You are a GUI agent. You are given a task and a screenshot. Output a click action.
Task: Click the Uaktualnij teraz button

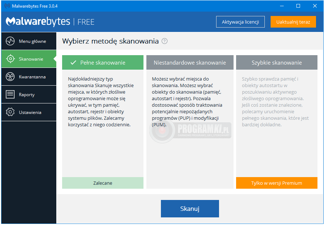point(293,22)
